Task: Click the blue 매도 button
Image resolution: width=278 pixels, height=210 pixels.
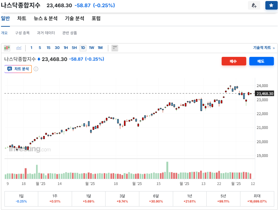Action: tap(262, 61)
